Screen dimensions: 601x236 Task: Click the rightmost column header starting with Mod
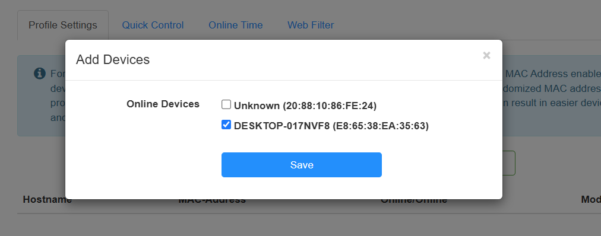[591, 200]
